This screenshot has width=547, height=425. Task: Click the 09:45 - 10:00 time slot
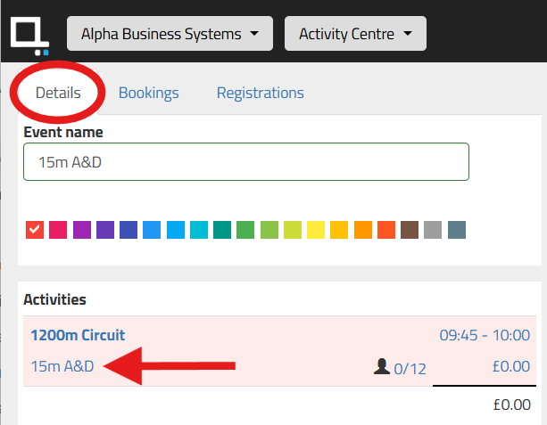click(x=485, y=335)
